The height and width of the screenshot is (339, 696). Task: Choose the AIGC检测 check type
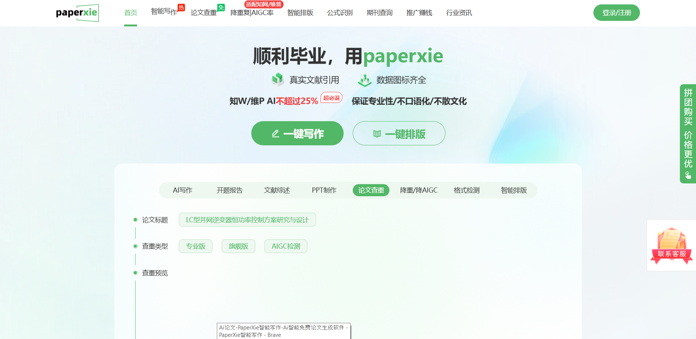coord(286,246)
